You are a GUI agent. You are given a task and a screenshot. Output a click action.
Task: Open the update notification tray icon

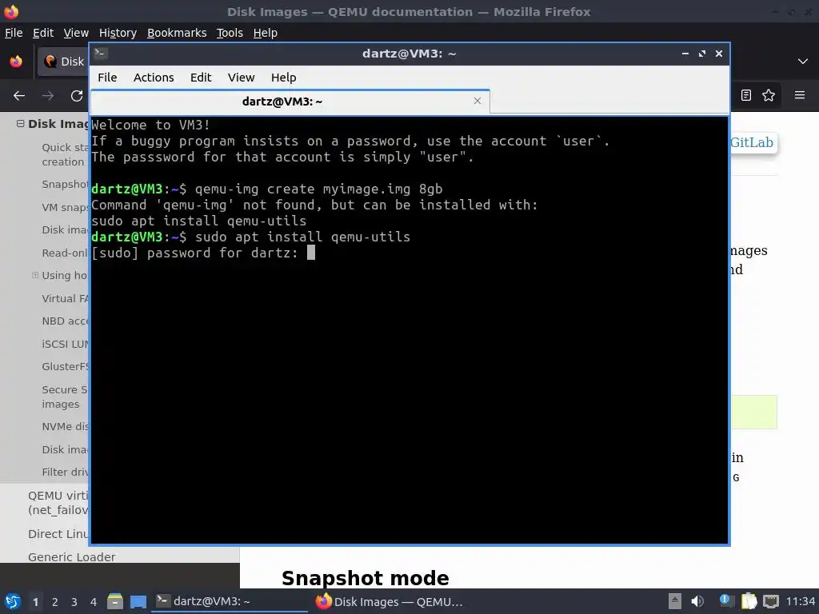pos(726,601)
